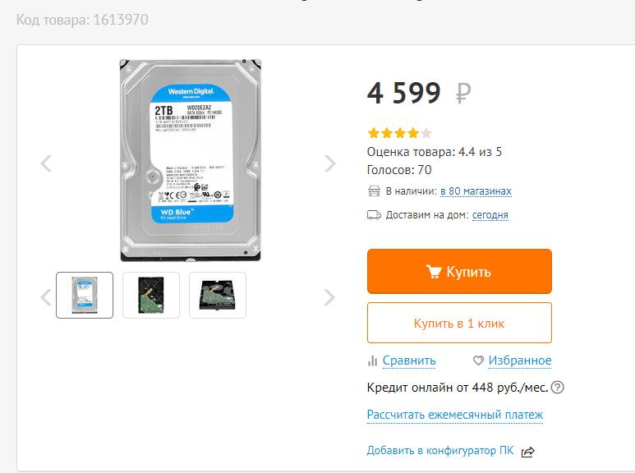
Task: Open Рассчитать ежемесячный платеж link
Action: pyautogui.click(x=455, y=415)
